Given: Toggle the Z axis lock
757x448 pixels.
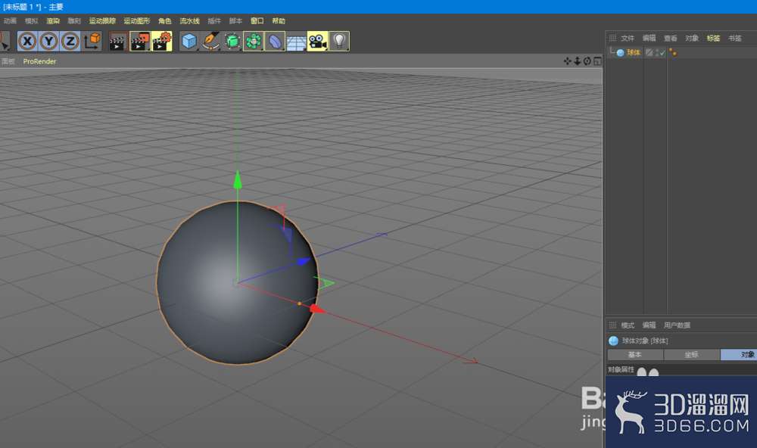Looking at the screenshot, I should coord(70,42).
